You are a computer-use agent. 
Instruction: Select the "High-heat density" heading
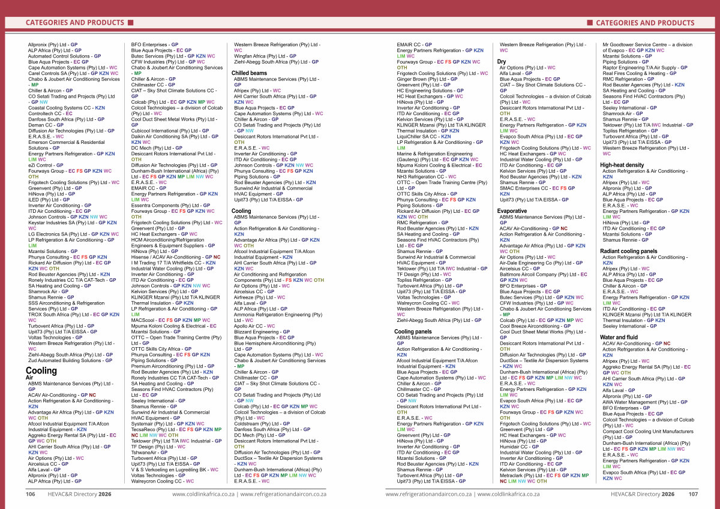(x=622, y=165)
